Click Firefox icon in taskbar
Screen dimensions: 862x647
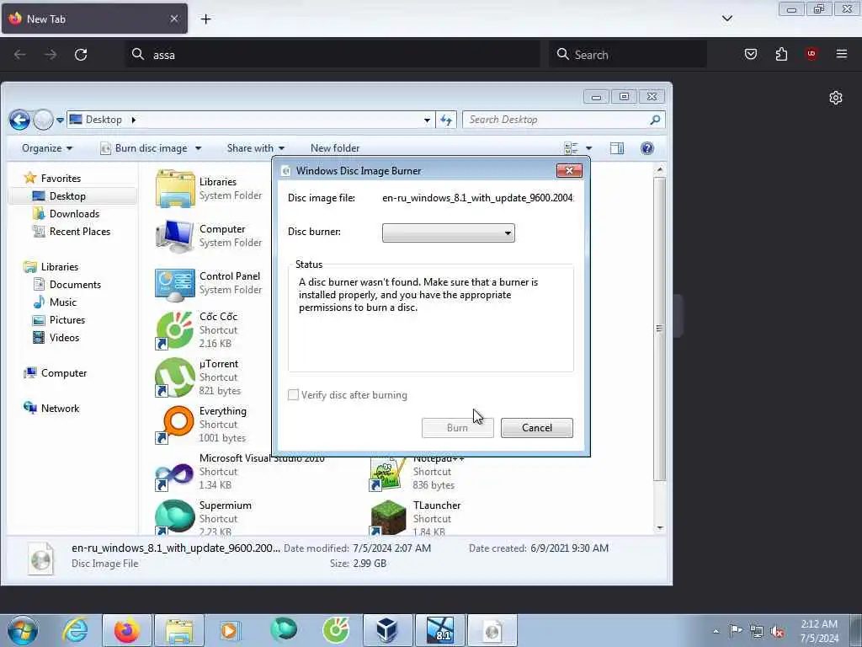127,630
